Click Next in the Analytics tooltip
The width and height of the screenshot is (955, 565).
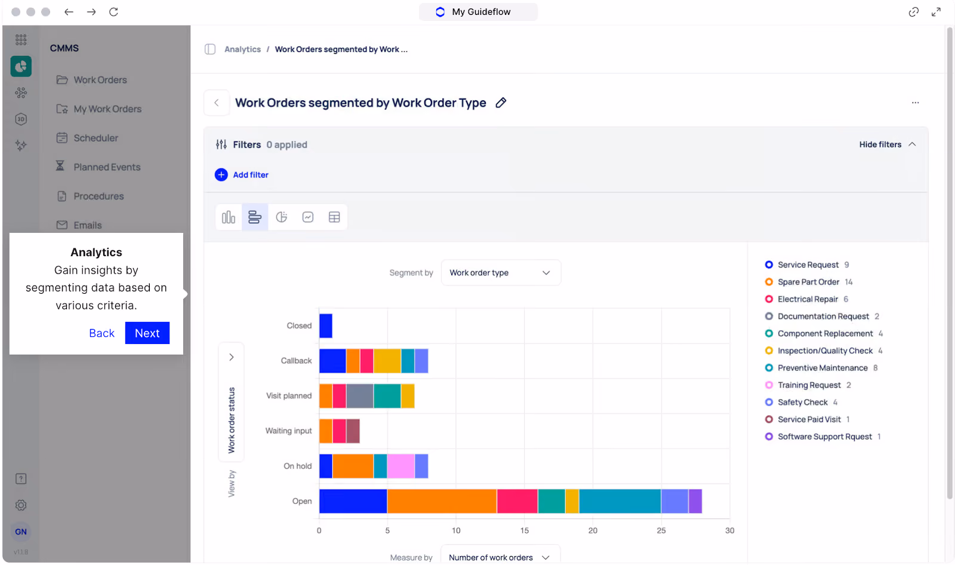tap(147, 333)
